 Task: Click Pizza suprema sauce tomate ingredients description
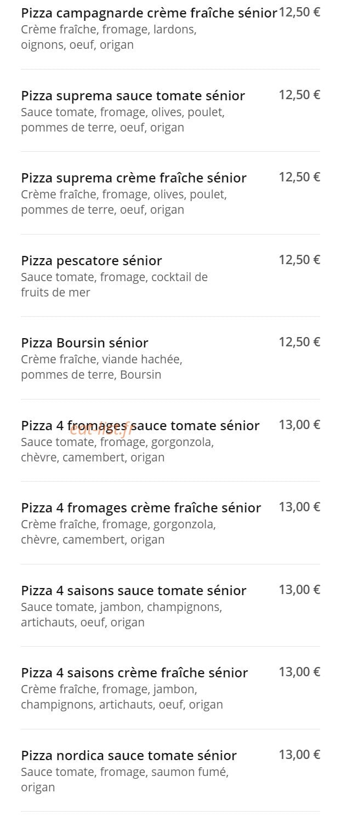coord(123,120)
